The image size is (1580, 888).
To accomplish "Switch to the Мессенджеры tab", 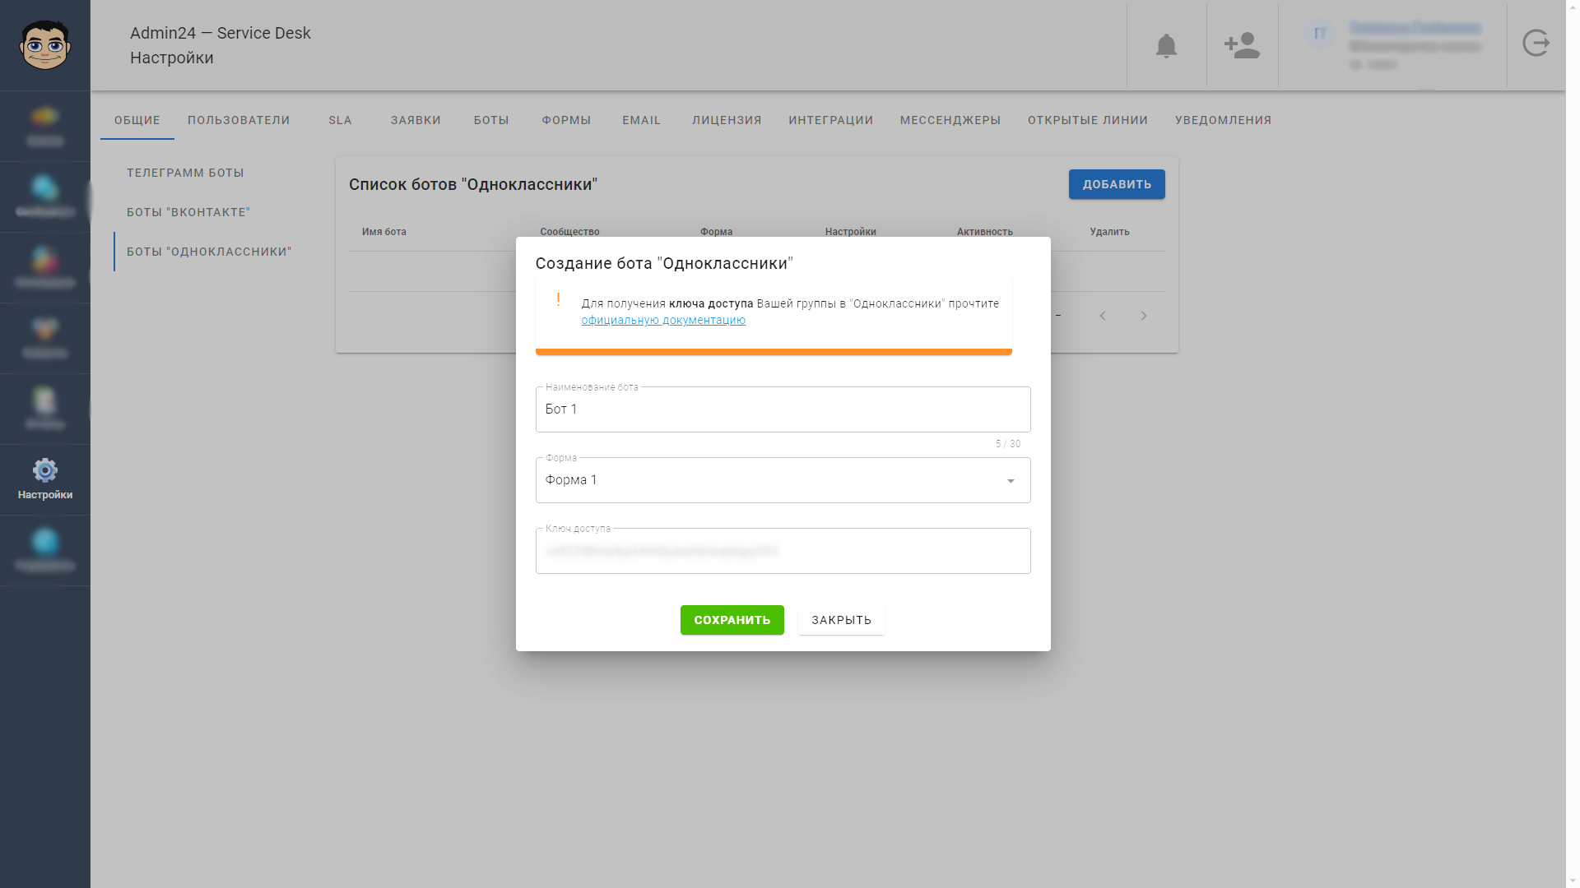I will click(950, 120).
